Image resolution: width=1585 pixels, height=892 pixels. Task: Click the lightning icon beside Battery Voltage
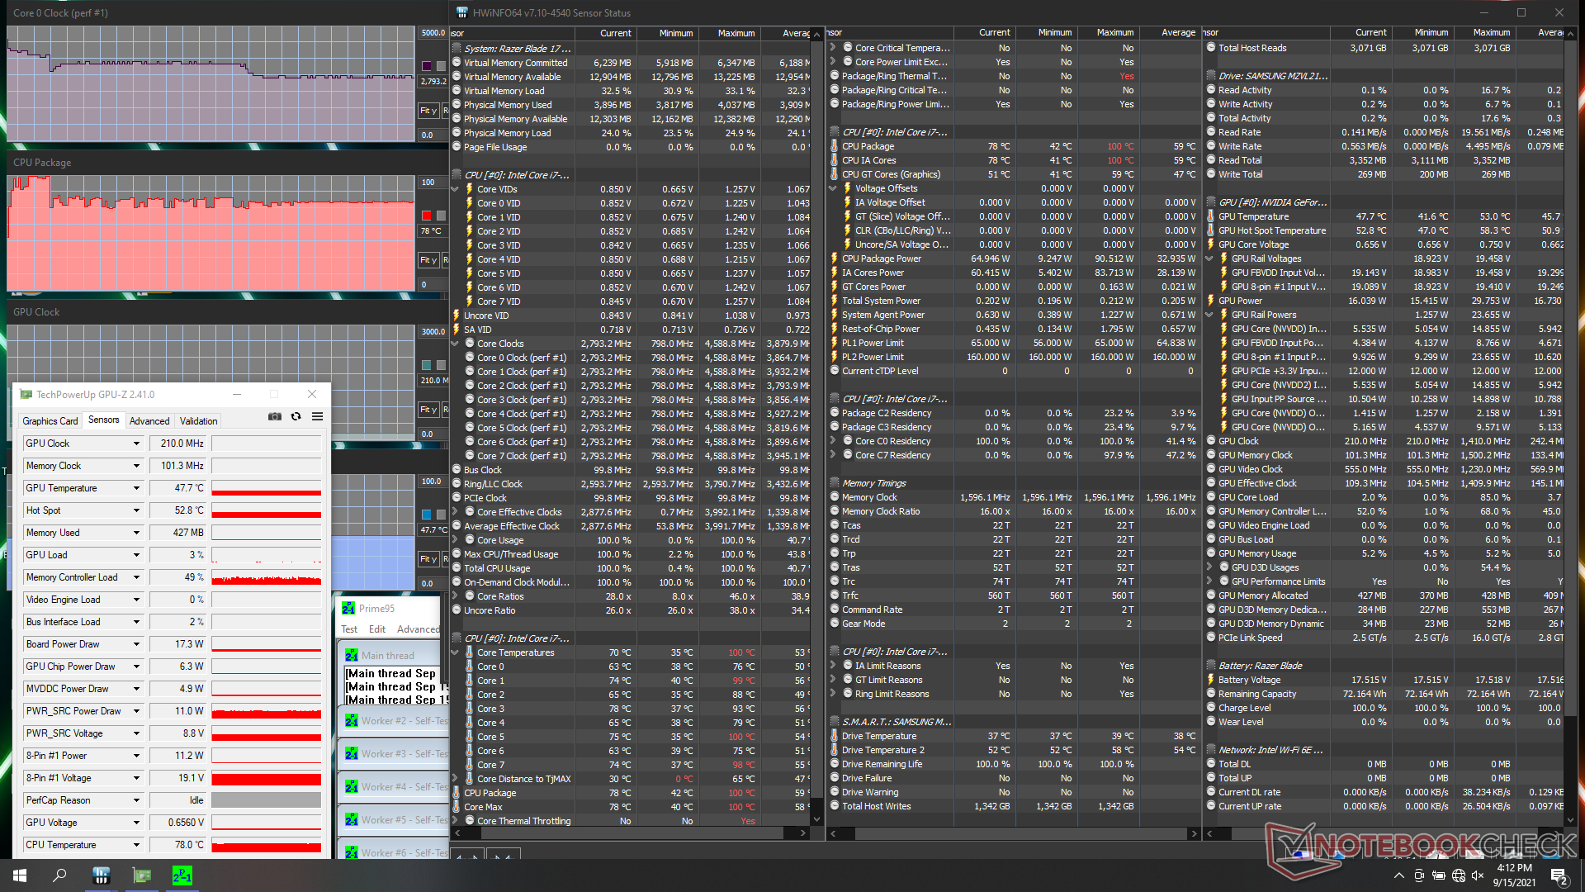tap(1211, 680)
